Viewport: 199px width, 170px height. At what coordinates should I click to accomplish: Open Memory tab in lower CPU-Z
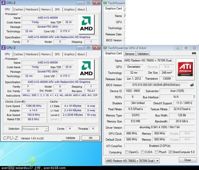point(46,54)
